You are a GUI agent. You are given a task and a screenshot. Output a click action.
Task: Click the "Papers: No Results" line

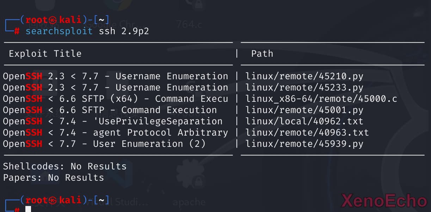(54, 177)
